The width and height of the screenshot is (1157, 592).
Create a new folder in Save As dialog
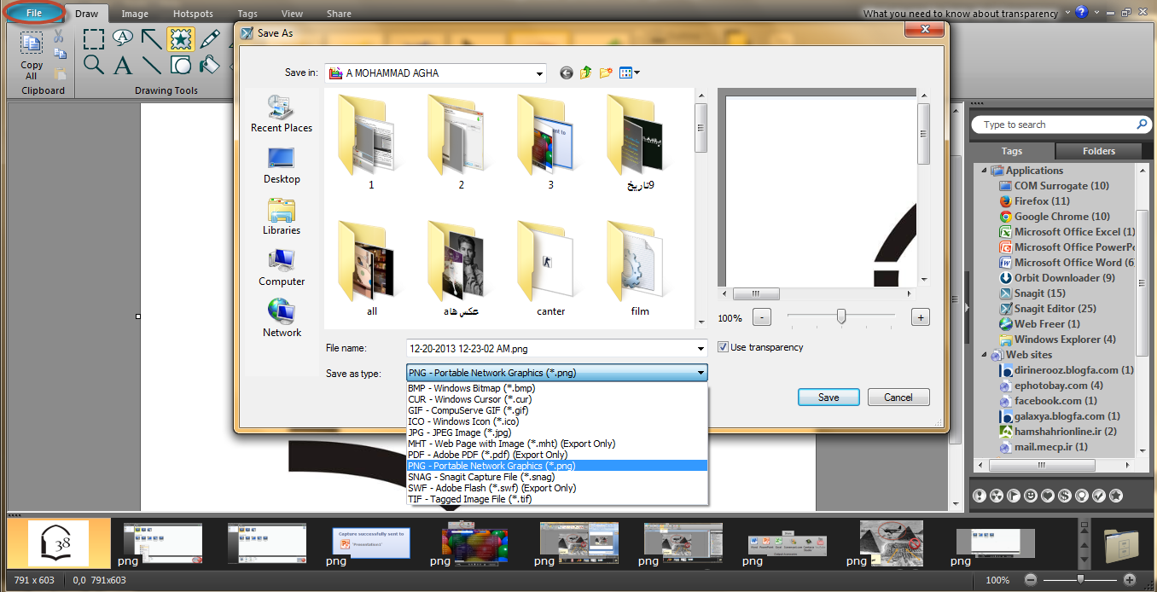[607, 73]
